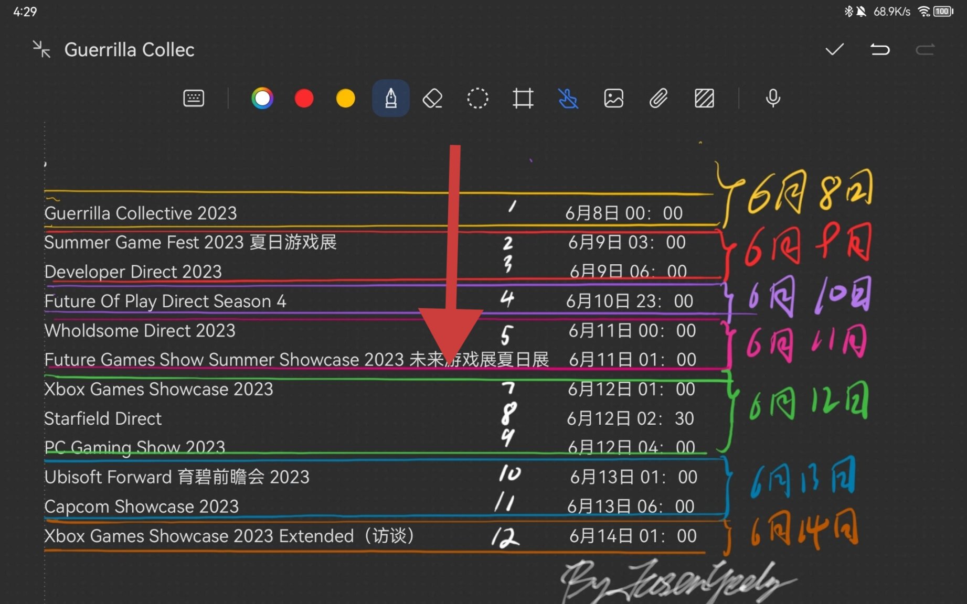Tap the 68.9K/s network speed indicator
The height and width of the screenshot is (604, 967).
pos(892,11)
